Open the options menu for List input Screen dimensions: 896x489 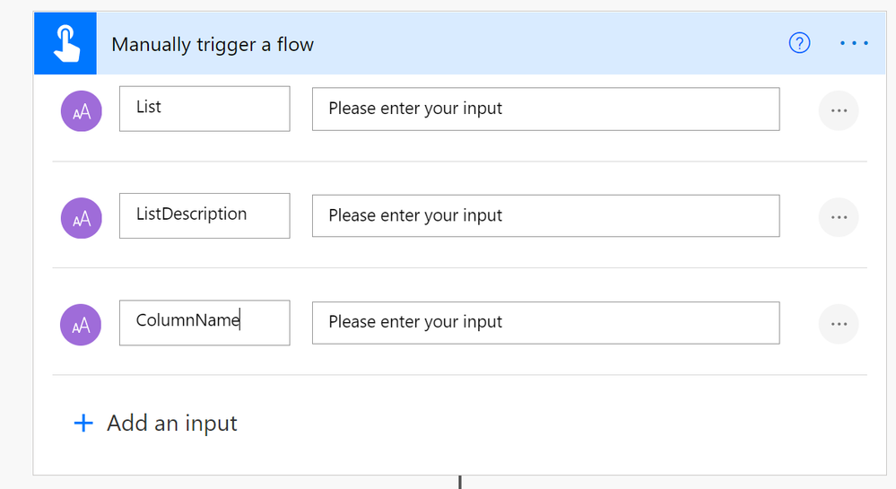[839, 110]
